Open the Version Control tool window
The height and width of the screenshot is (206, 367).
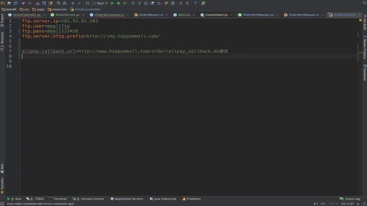click(88, 199)
